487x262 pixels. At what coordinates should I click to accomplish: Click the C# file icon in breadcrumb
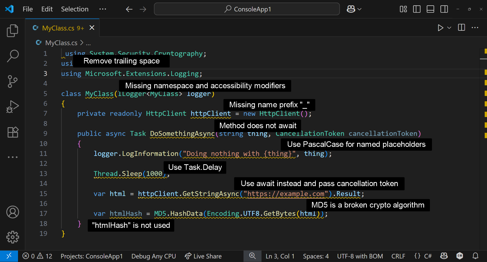pyautogui.click(x=39, y=43)
